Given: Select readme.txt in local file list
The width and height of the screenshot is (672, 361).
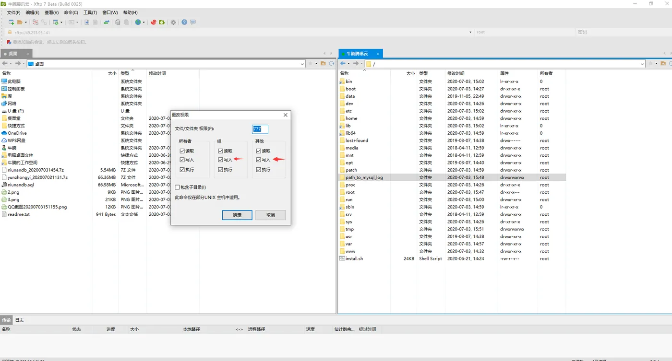Looking at the screenshot, I should 19,214.
